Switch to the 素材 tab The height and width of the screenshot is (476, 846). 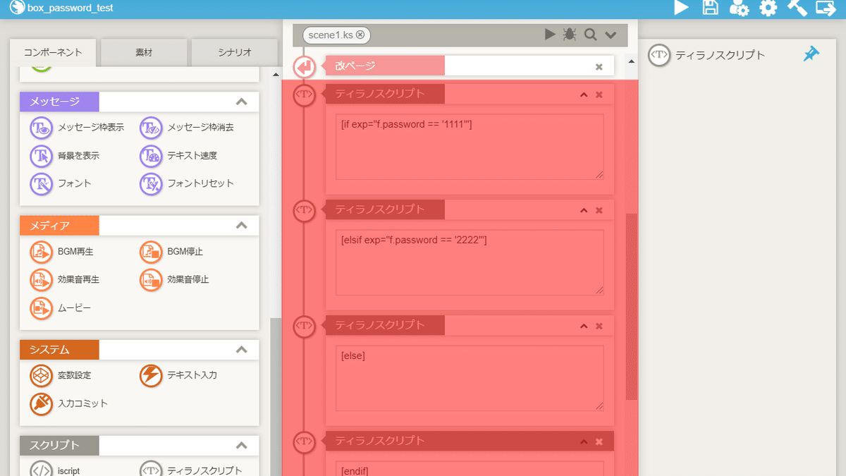144,52
